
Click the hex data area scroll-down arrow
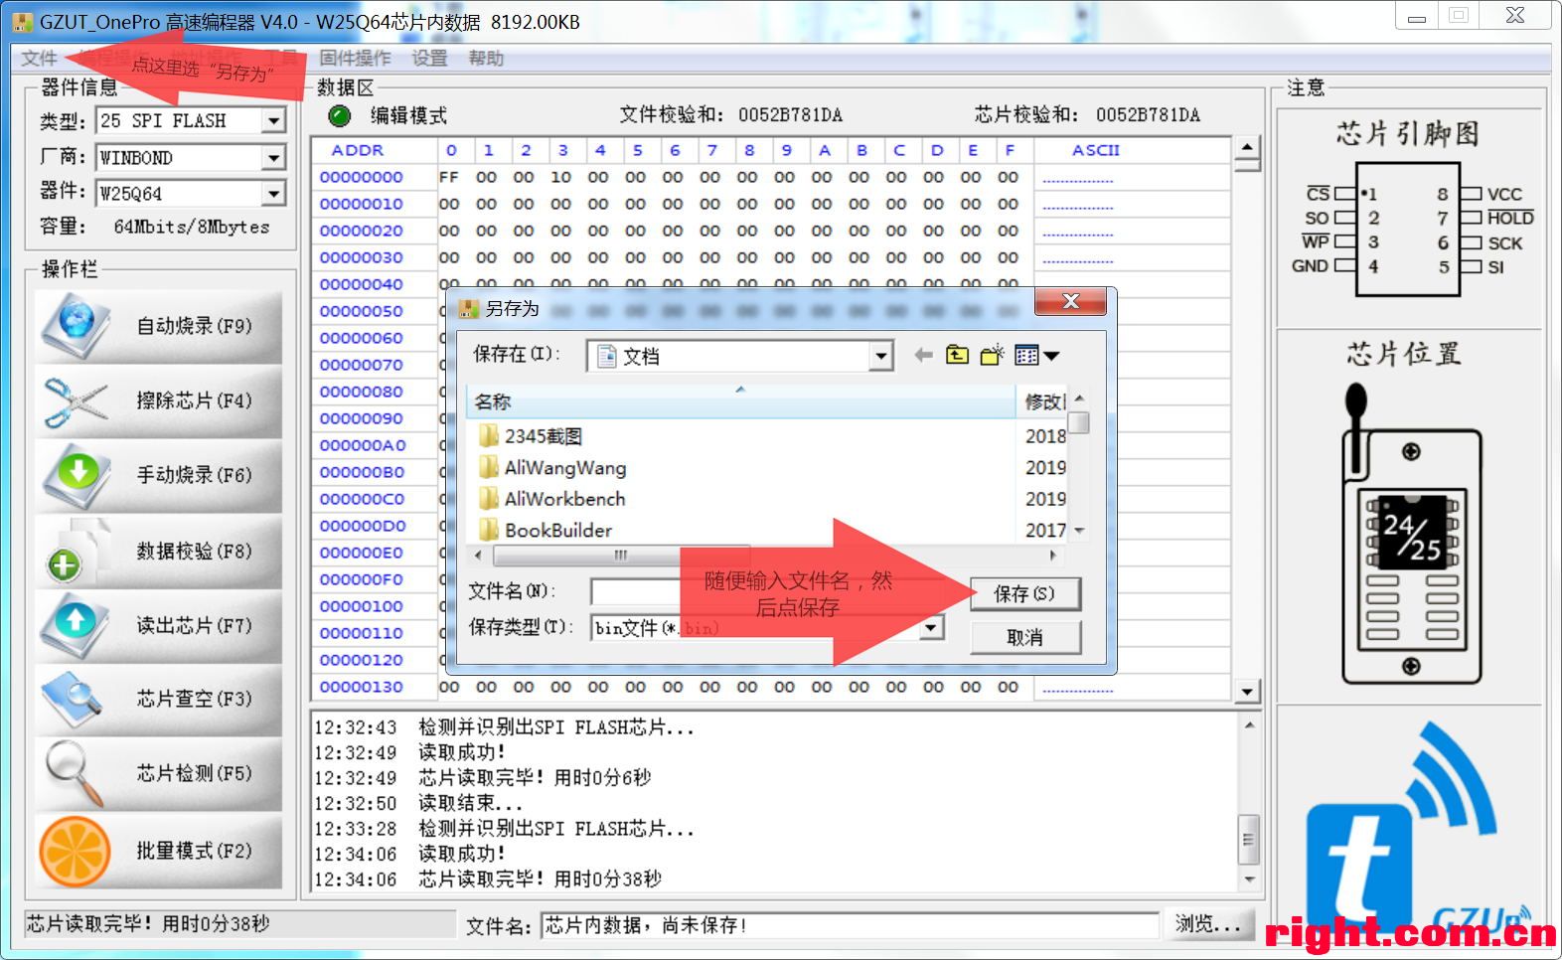pyautogui.click(x=1247, y=691)
